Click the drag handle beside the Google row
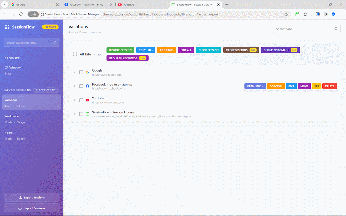This screenshot has width=346, height=216. point(74,72)
